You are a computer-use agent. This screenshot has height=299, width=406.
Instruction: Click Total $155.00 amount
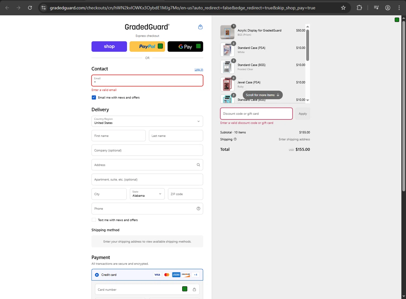tap(303, 149)
